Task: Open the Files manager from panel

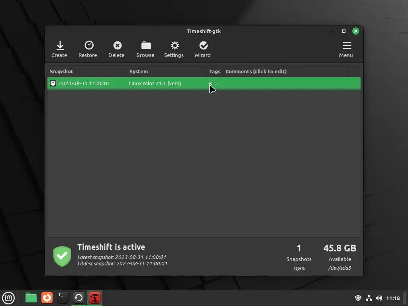Action: 31,298
